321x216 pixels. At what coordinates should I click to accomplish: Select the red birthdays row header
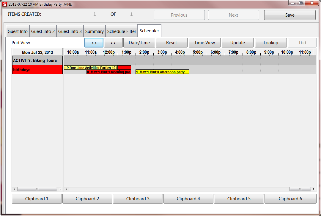[x=37, y=70]
